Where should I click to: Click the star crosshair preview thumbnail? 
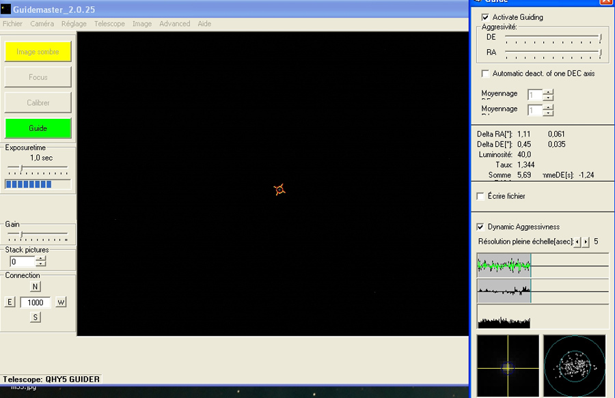(x=508, y=367)
